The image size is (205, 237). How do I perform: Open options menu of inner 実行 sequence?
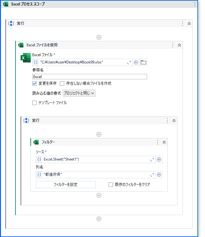(167, 121)
